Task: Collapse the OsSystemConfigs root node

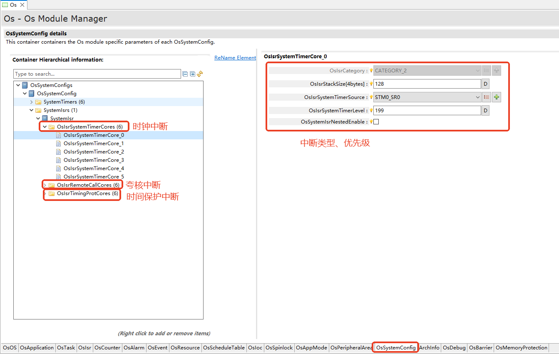Action: (x=18, y=85)
